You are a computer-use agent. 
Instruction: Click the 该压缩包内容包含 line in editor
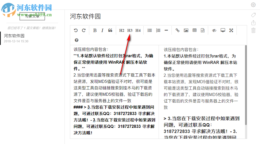pyautogui.click(x=91, y=50)
